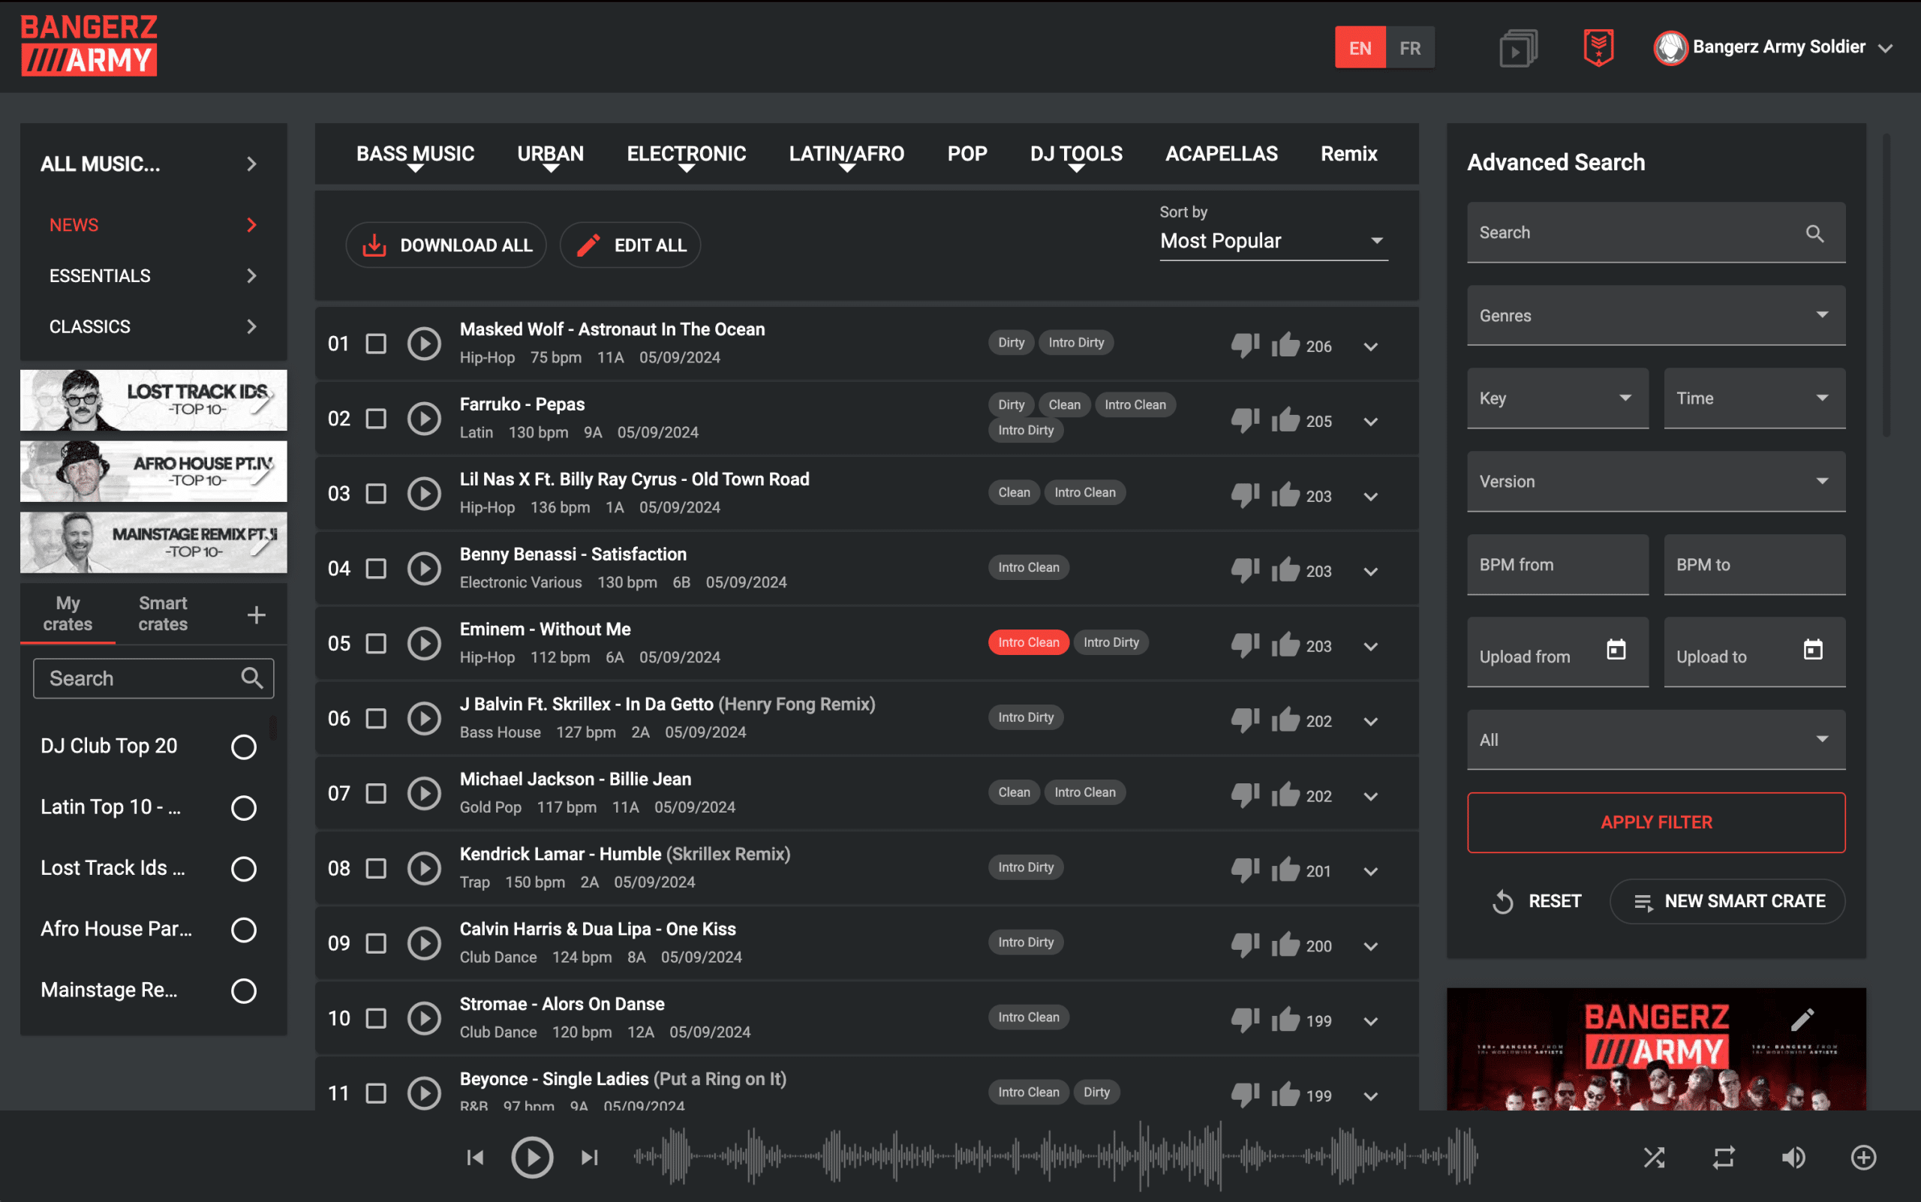Expand the row details for Stromae - Alors On Danse
This screenshot has width=1921, height=1202.
tap(1371, 1020)
